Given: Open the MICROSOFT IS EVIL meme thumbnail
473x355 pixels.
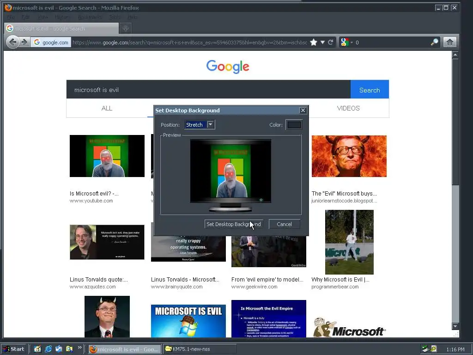Looking at the screenshot, I should pos(188,321).
